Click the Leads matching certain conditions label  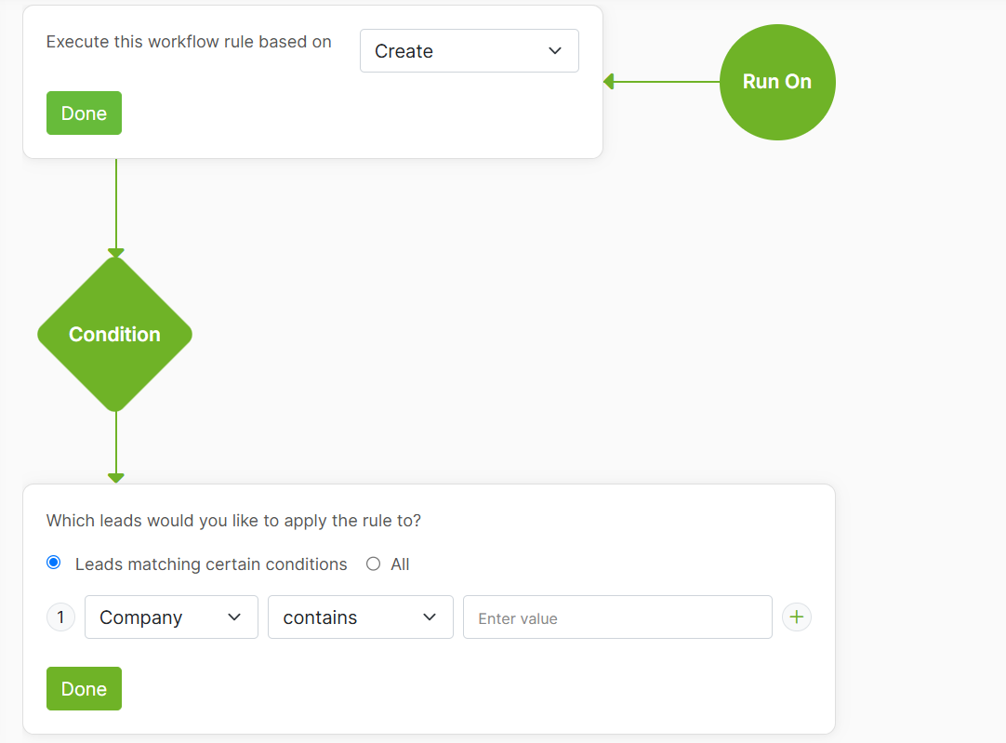(211, 564)
